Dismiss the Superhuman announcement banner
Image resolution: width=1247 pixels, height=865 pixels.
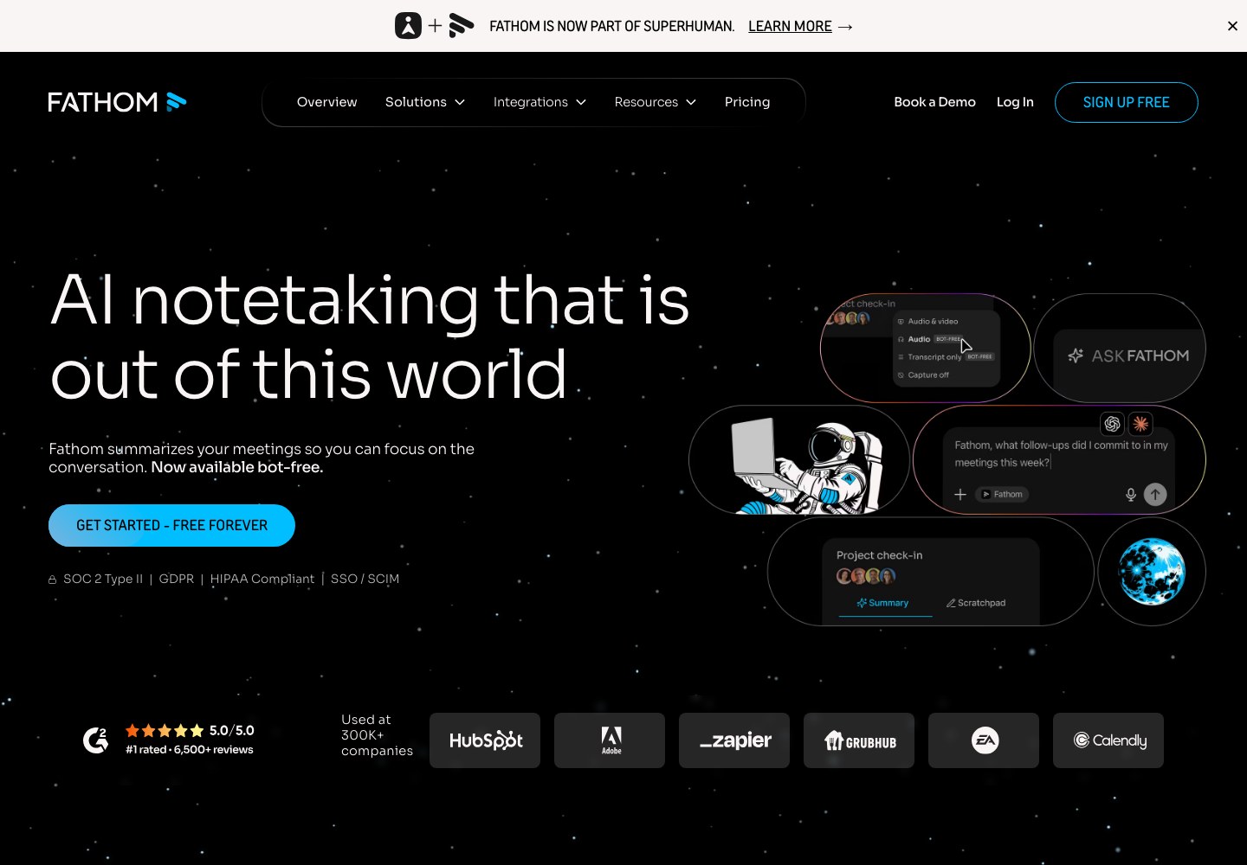[1232, 26]
